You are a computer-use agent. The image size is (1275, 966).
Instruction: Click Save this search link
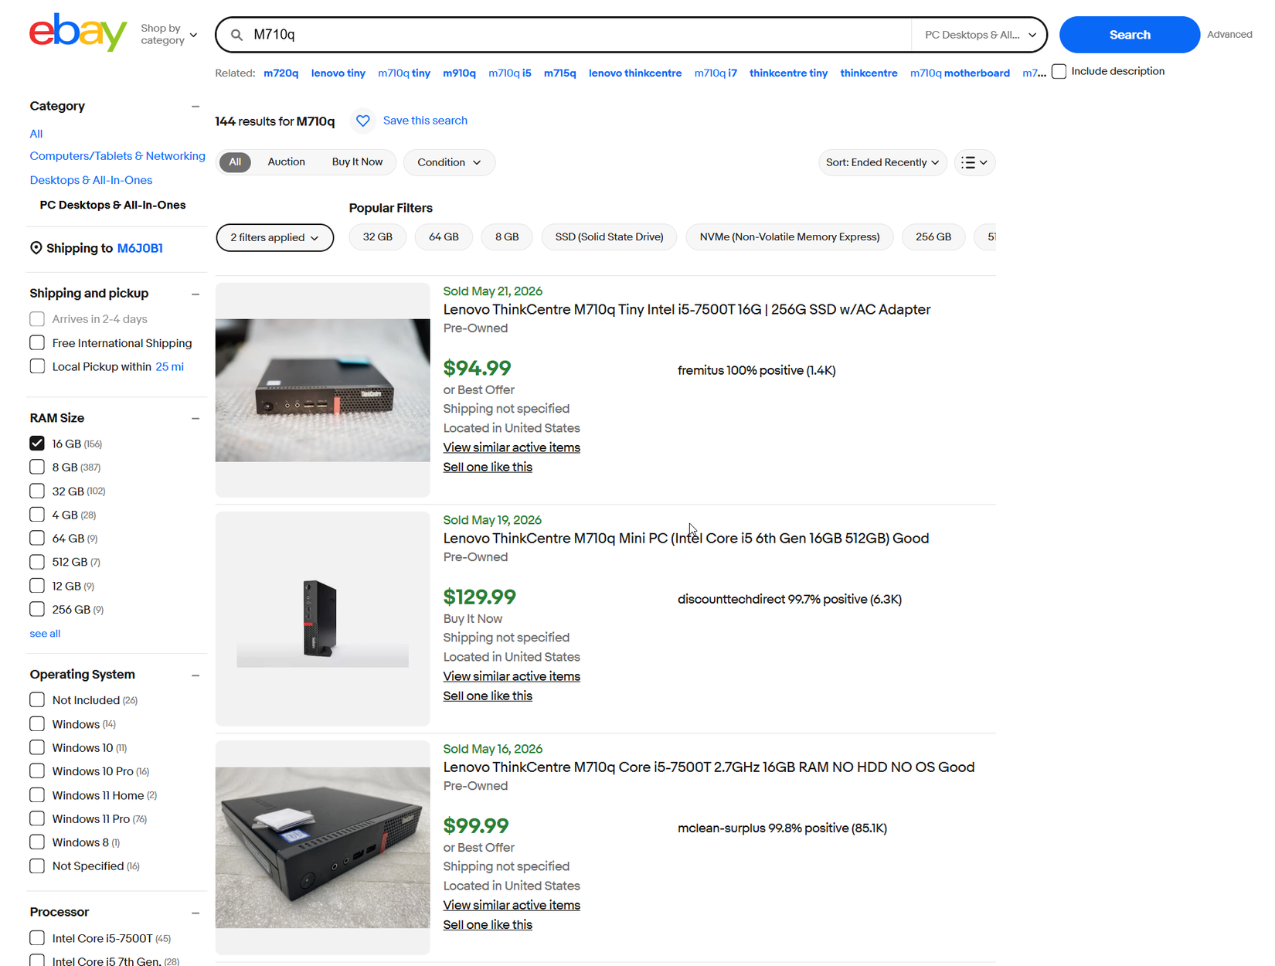[x=425, y=121]
